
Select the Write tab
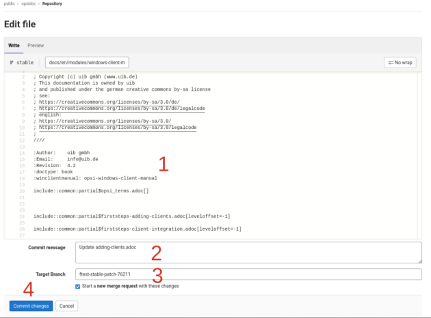pyautogui.click(x=14, y=46)
